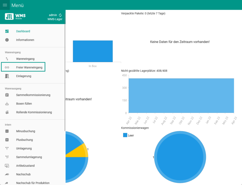Go to Sammelumlagerung
The height and width of the screenshot is (185, 242).
(29, 157)
